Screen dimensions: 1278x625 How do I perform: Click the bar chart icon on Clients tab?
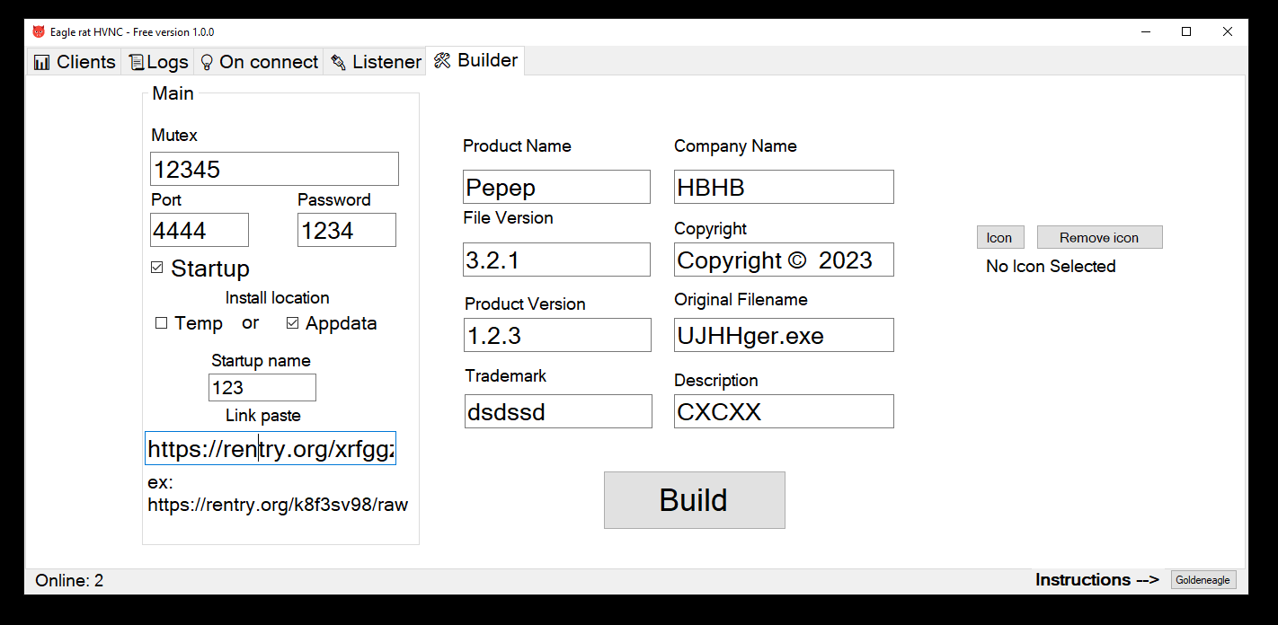pyautogui.click(x=41, y=62)
